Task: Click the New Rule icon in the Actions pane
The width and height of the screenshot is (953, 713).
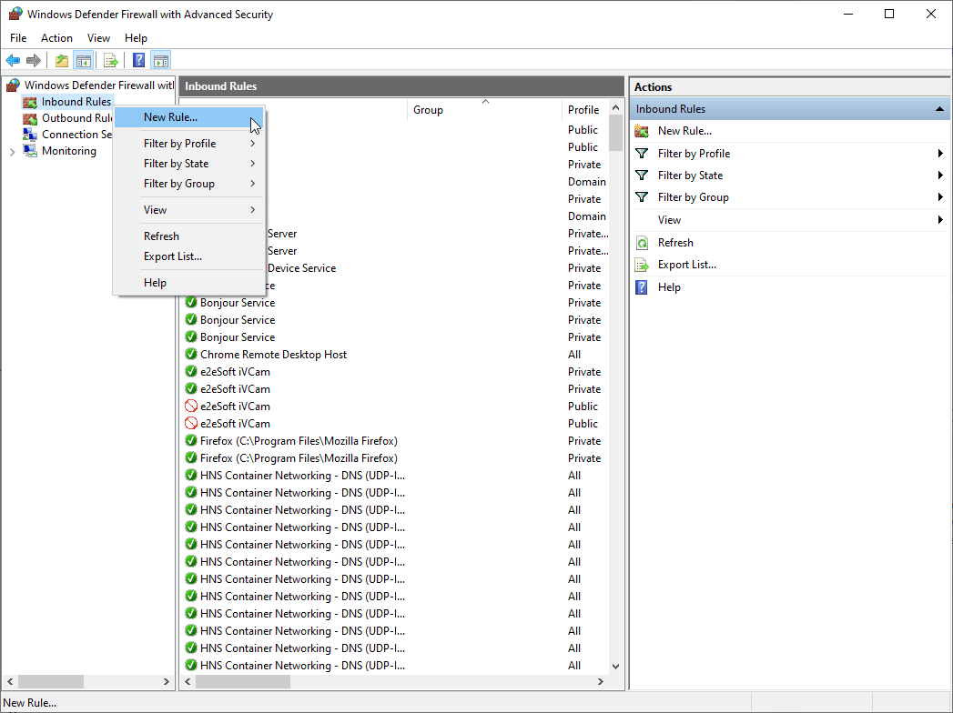Action: point(643,130)
